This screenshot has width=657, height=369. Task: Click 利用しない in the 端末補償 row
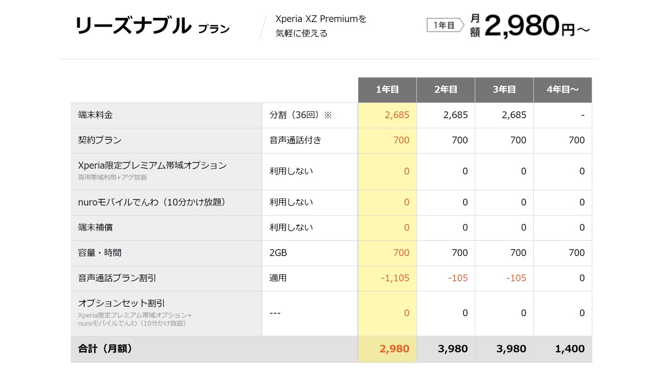click(x=291, y=228)
